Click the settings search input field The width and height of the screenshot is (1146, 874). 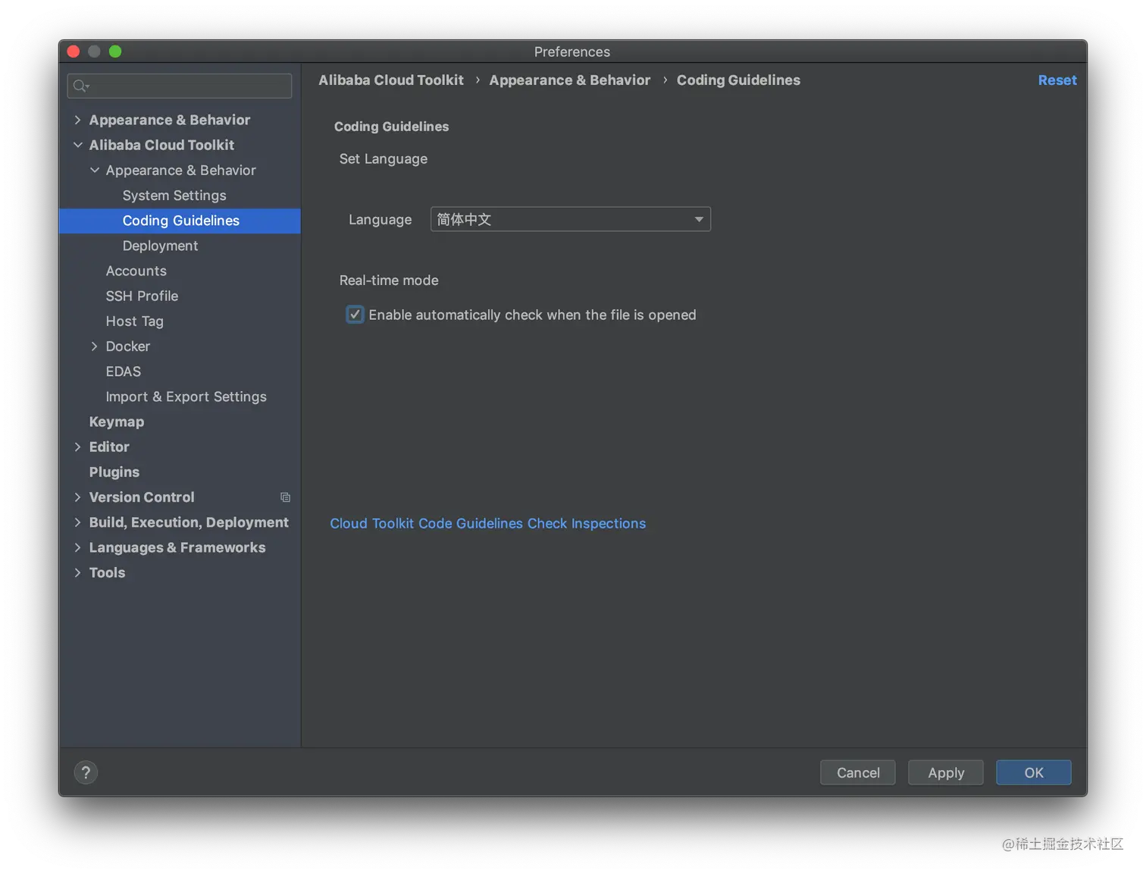pos(180,86)
